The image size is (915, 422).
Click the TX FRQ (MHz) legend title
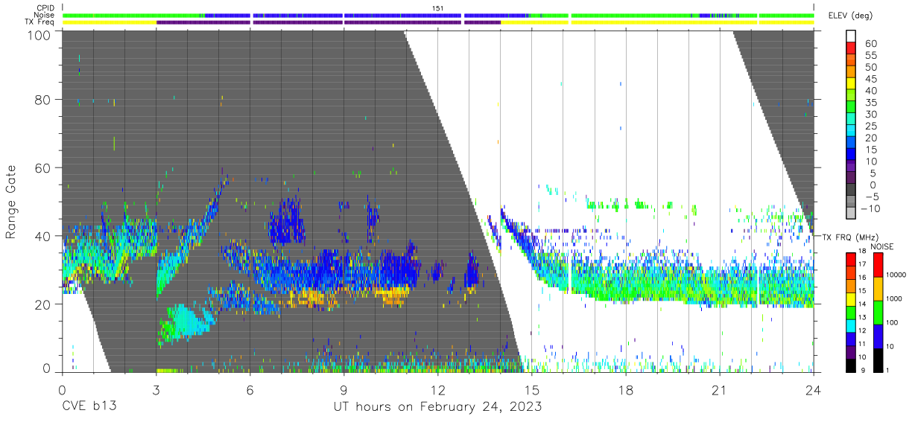coord(851,237)
